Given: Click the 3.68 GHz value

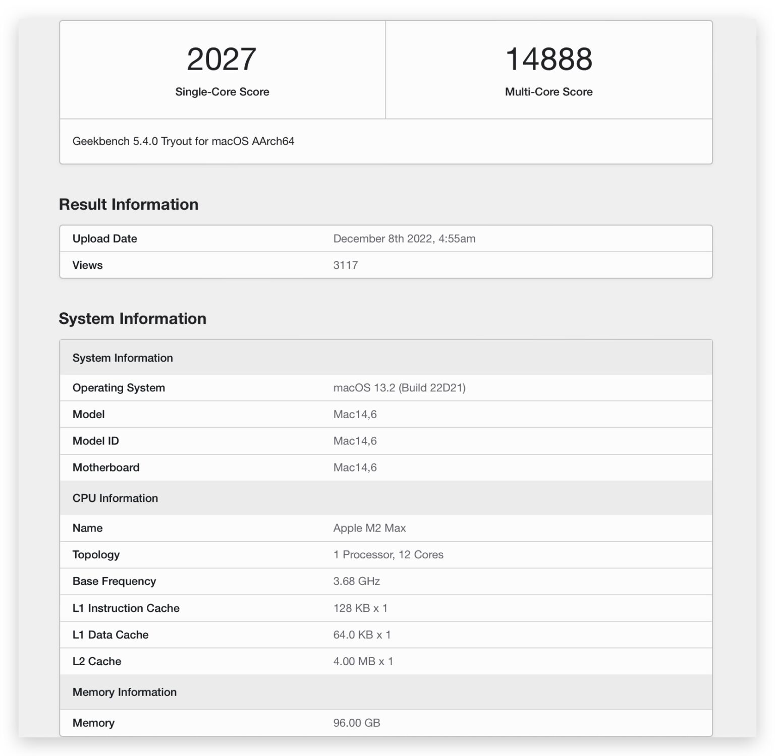Looking at the screenshot, I should pyautogui.click(x=356, y=581).
